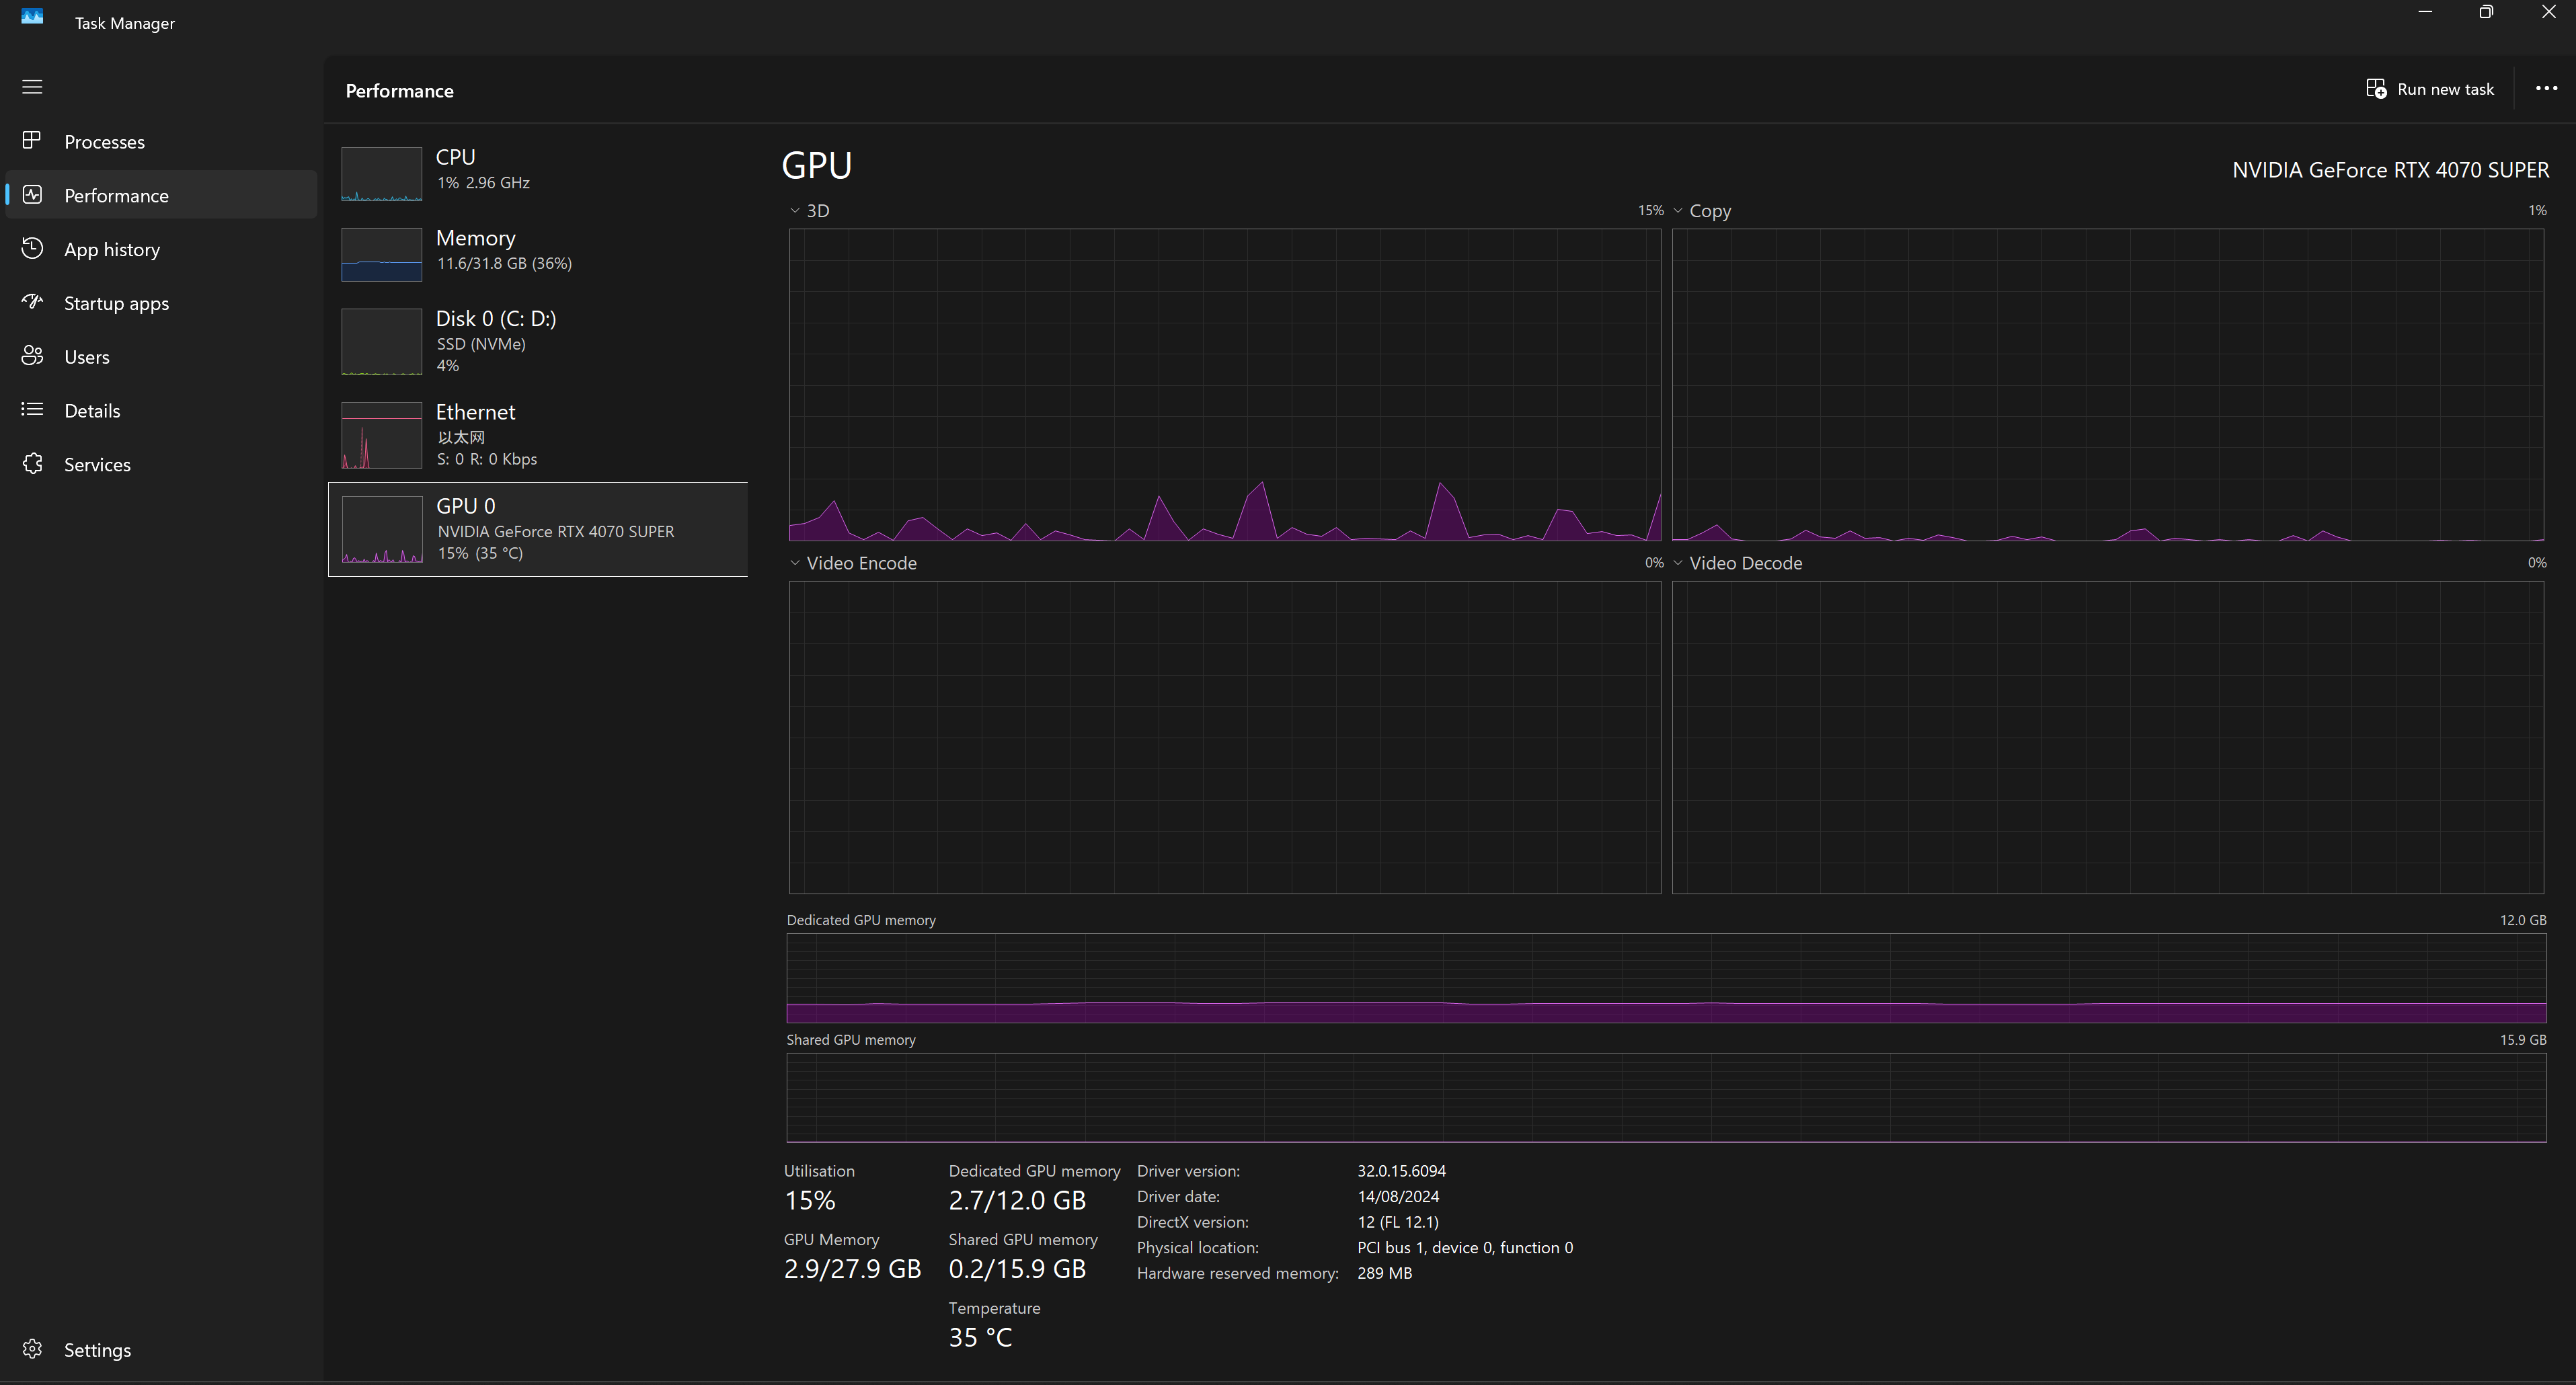This screenshot has height=1385, width=2576.
Task: Open Settings via the gear icon
Action: 32,1349
